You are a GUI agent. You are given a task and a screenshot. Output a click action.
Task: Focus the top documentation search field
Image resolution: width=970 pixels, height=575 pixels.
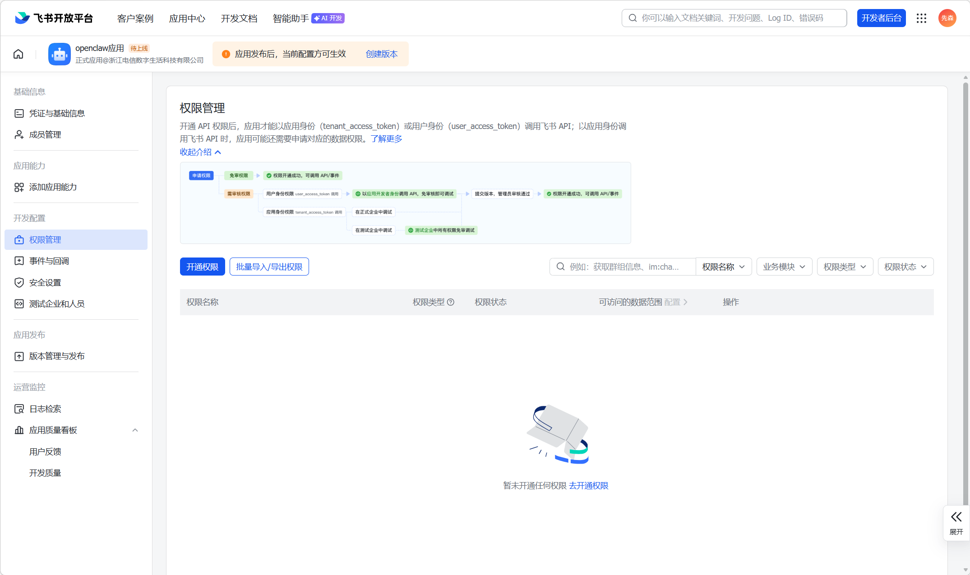(733, 18)
